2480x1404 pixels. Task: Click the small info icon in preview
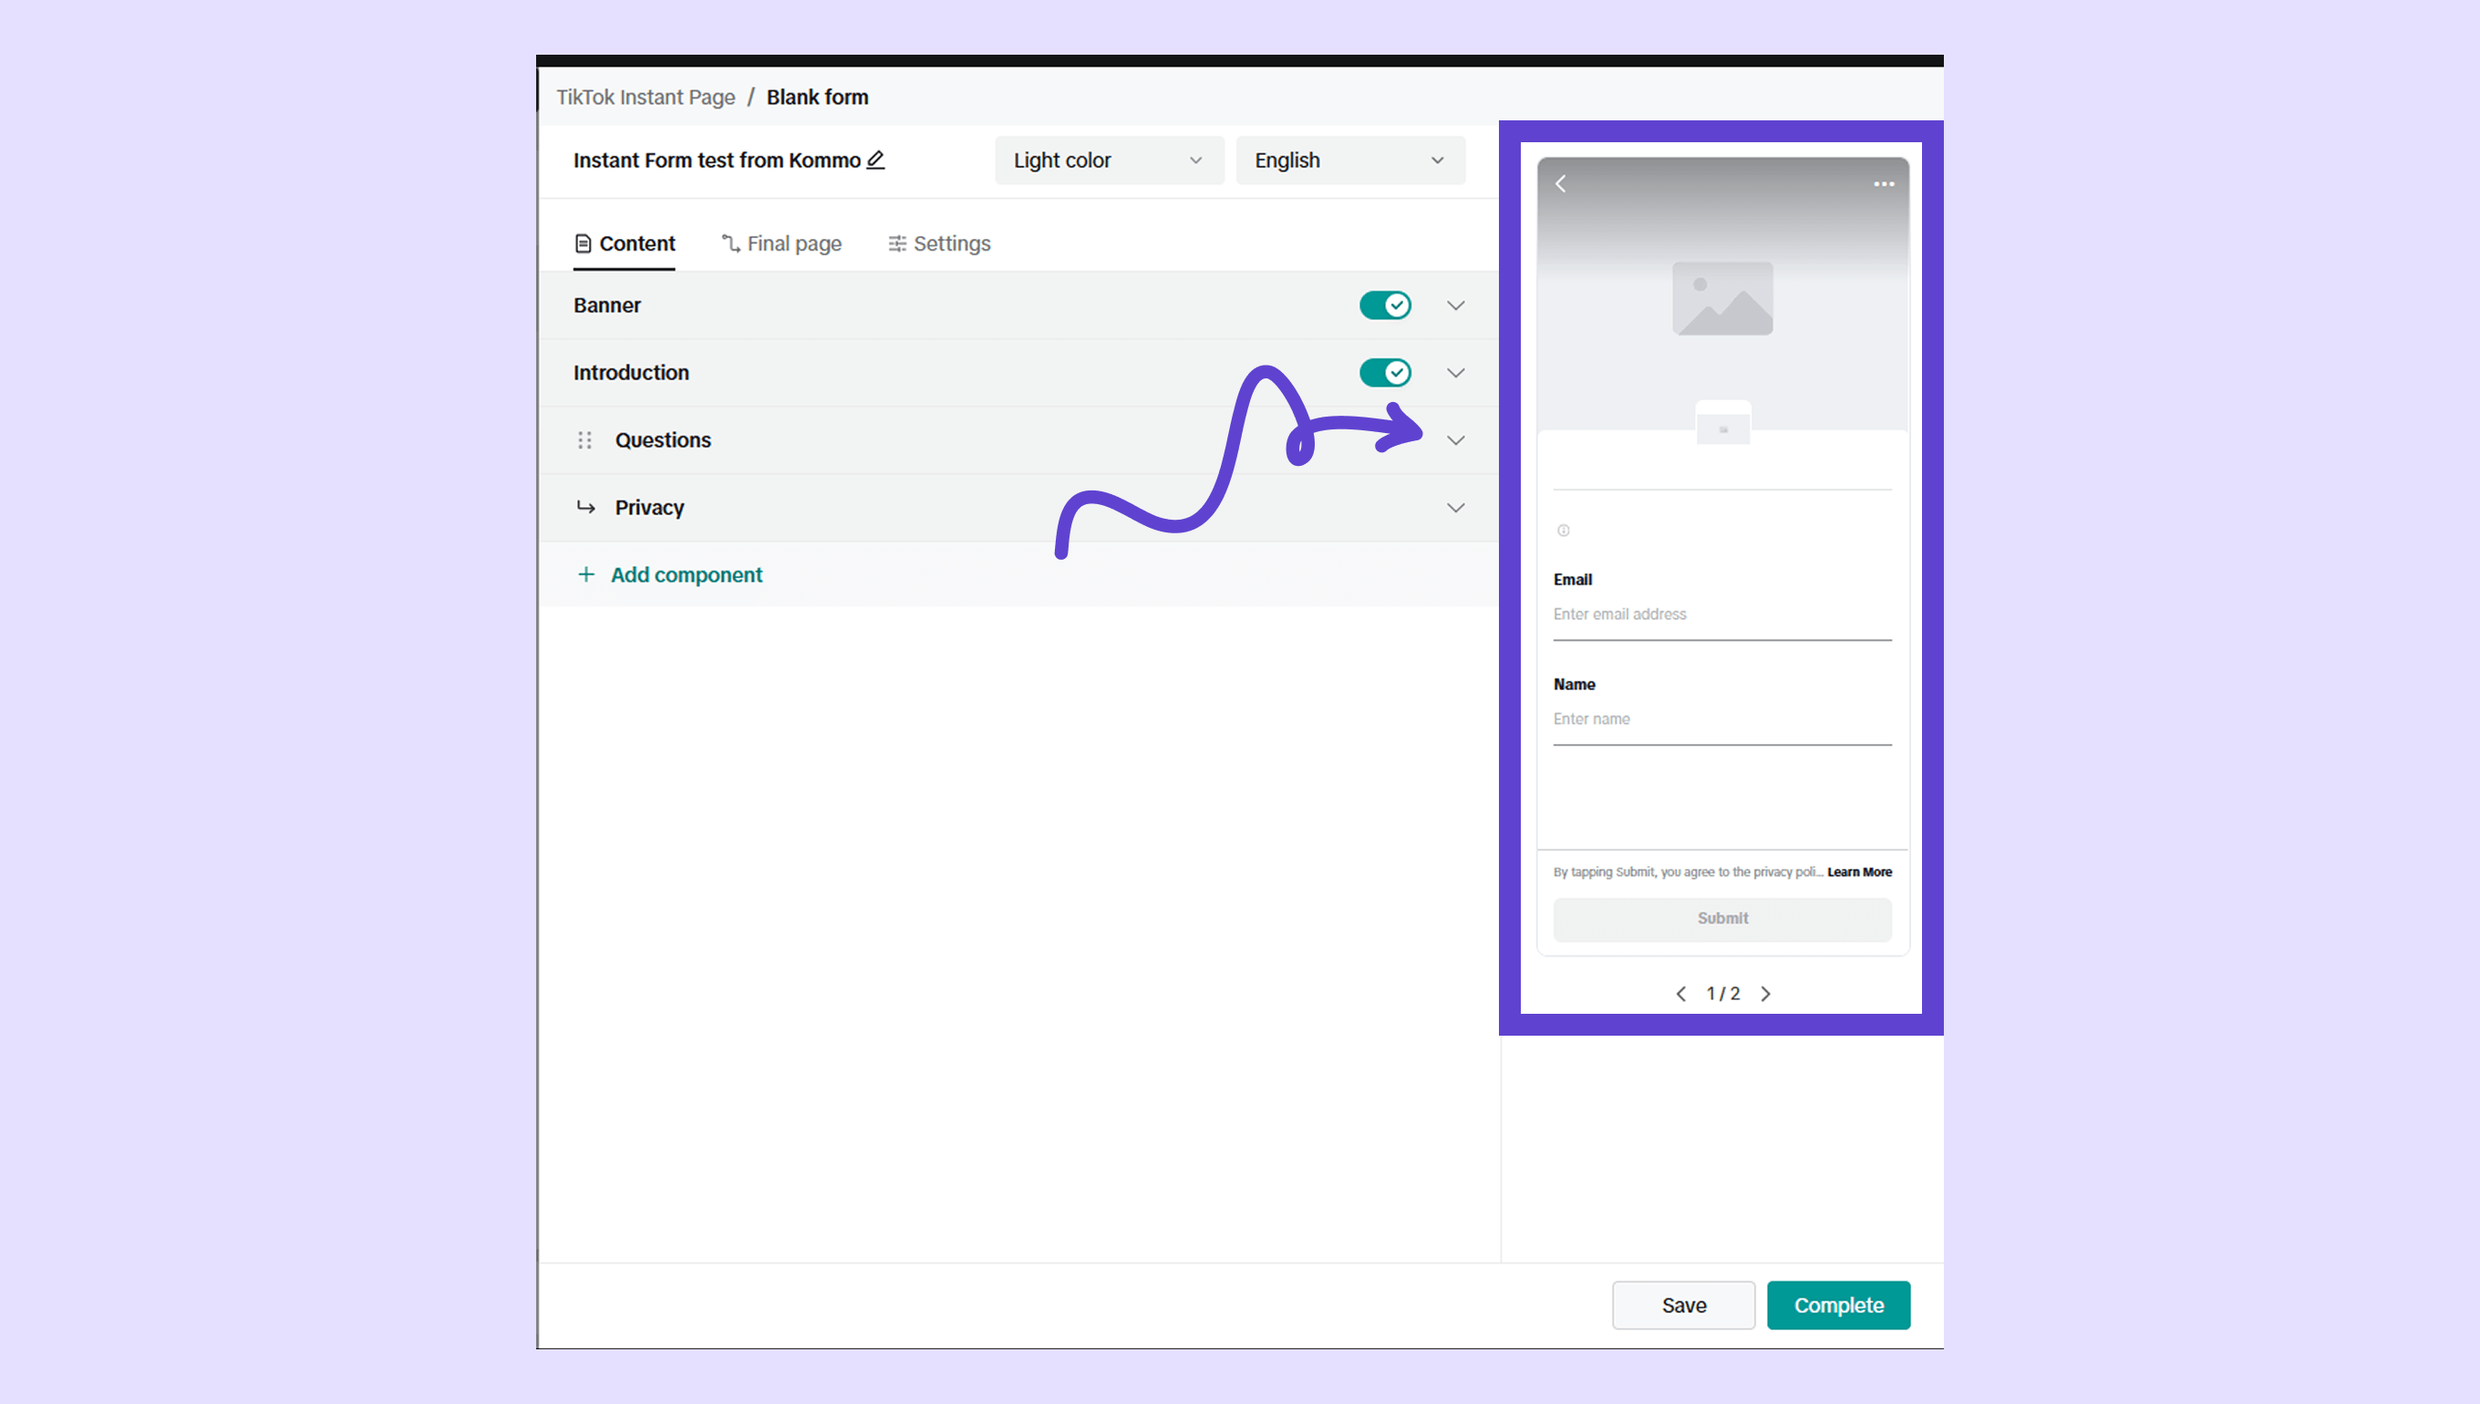point(1563,532)
